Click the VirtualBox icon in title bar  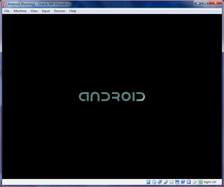[5, 4]
